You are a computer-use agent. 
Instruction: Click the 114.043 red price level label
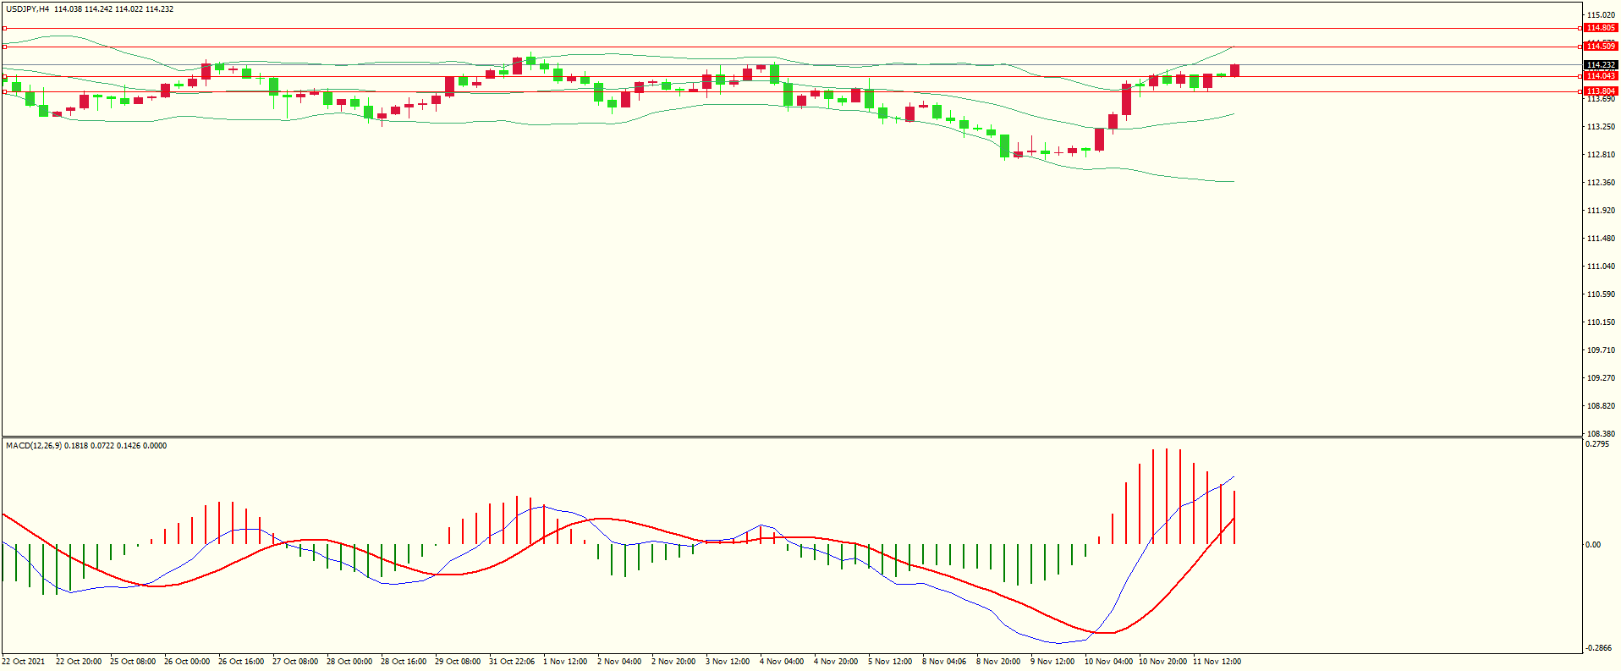pos(1600,76)
